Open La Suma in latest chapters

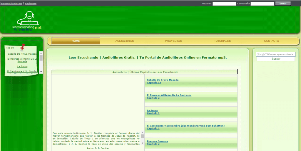(152, 110)
